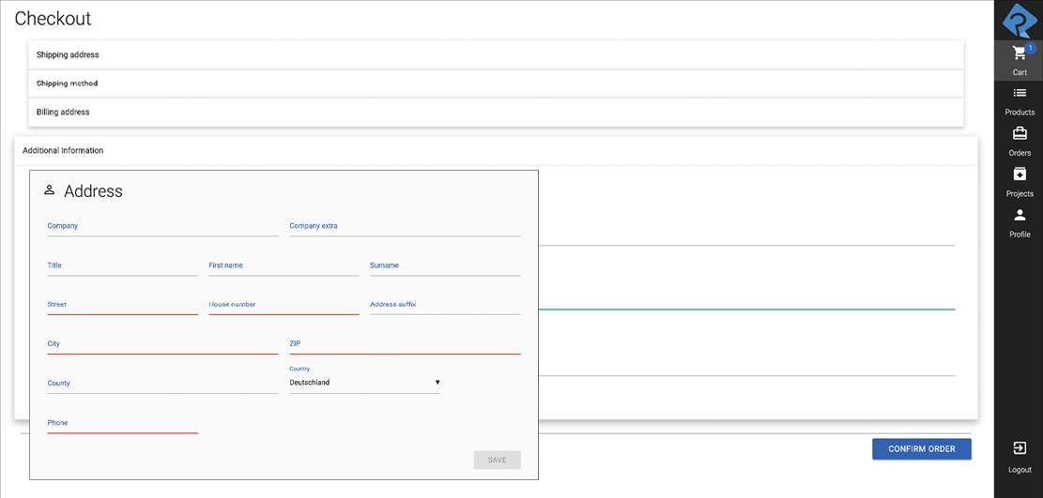Click the Logout icon

[1020, 448]
